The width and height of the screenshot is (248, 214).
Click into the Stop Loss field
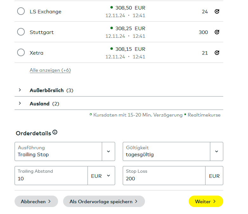click(x=163, y=178)
